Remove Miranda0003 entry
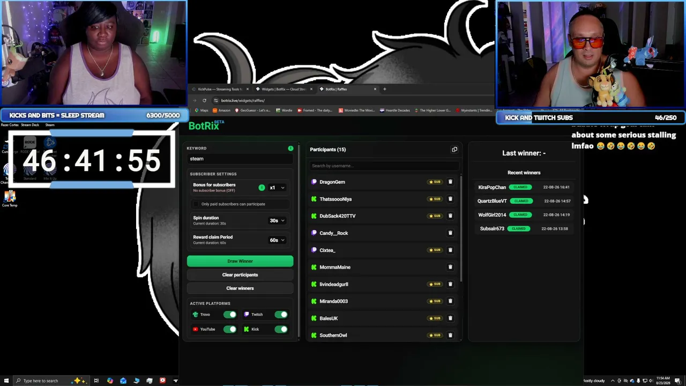686x386 pixels. 450,301
